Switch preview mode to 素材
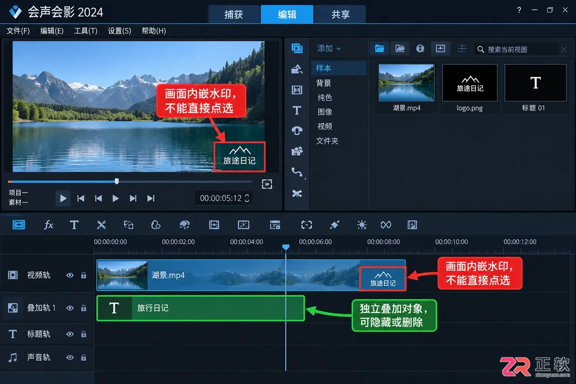576x384 pixels. pos(19,202)
